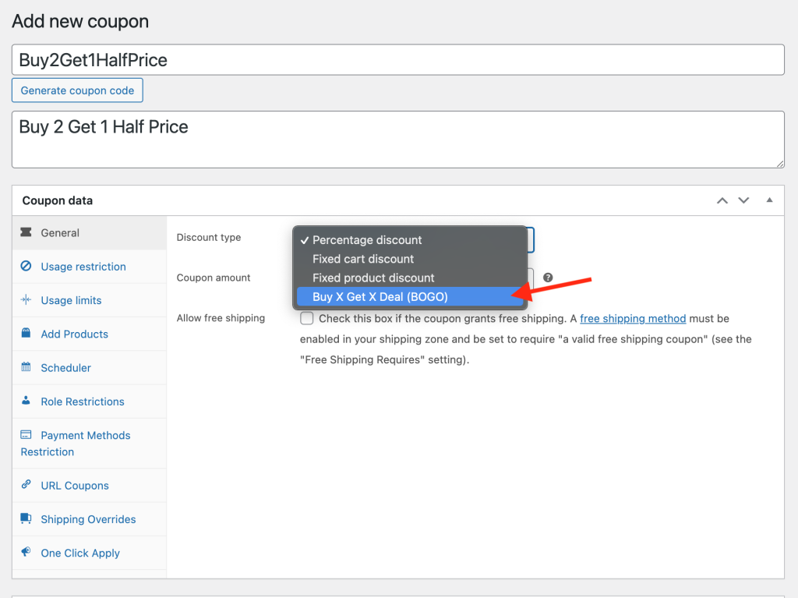Click the coupon code input field

point(398,59)
